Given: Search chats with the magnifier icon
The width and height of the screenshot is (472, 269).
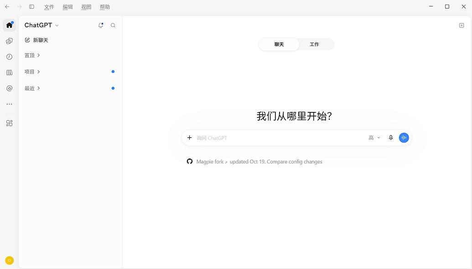Looking at the screenshot, I should point(113,25).
